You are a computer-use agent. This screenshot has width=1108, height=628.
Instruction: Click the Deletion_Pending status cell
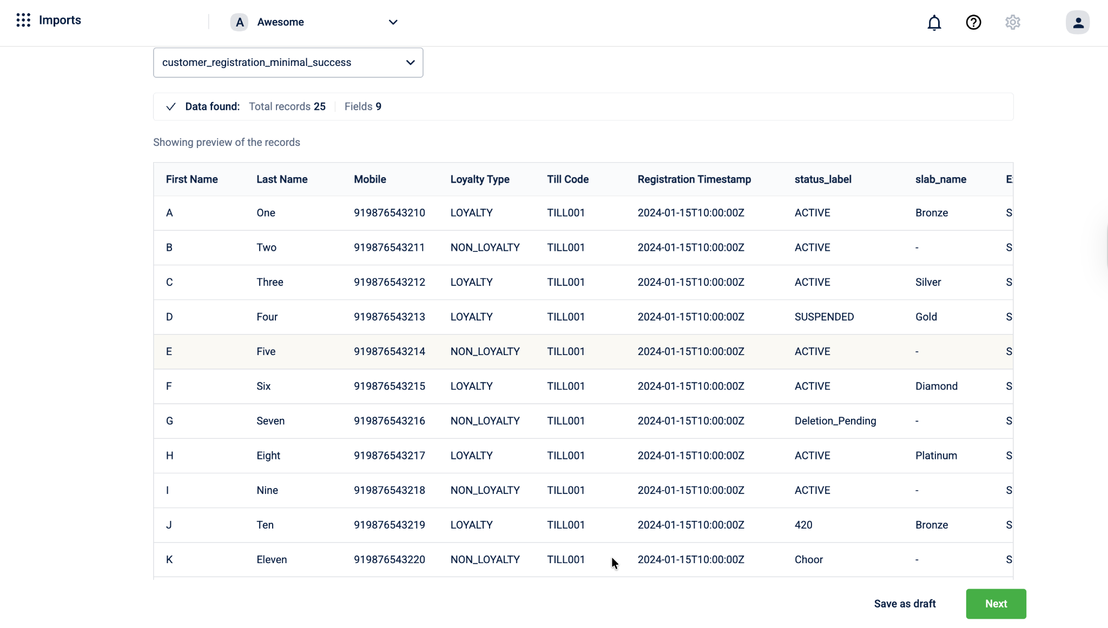click(x=835, y=421)
